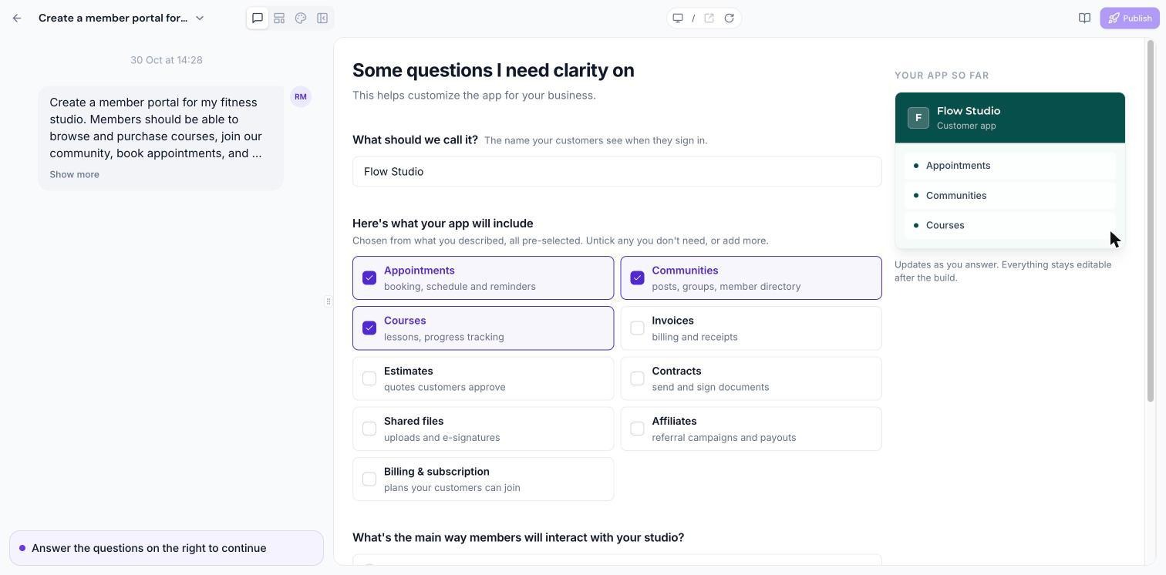Open preview in new tab icon

click(709, 18)
